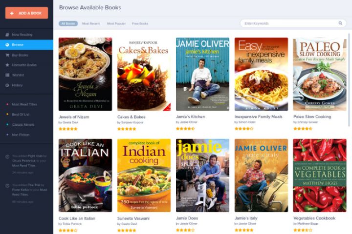Viewport: 352px width, 234px height.
Task: Select the Free Books filter tab
Action: click(x=140, y=23)
